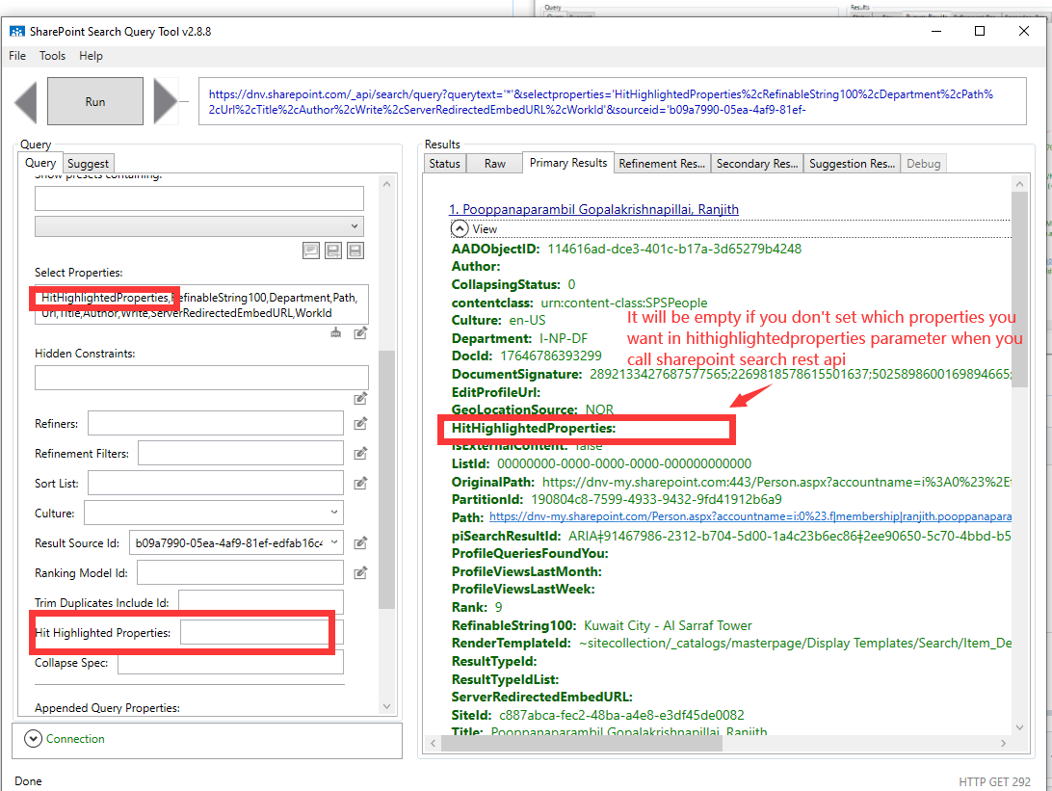This screenshot has width=1052, height=791.
Task: Click the save preset floppy disk icon
Action: (355, 250)
